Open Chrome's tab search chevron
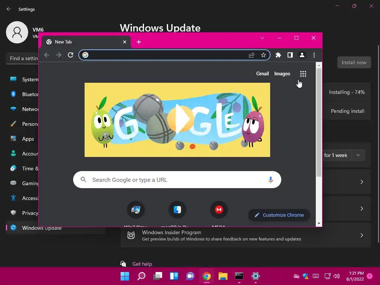Screen dimensions: 380x285 (262, 38)
